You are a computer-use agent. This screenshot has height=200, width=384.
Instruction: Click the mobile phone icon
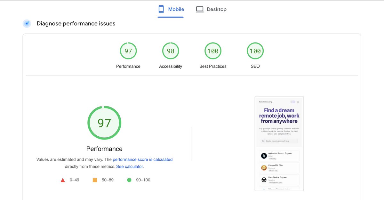click(161, 9)
